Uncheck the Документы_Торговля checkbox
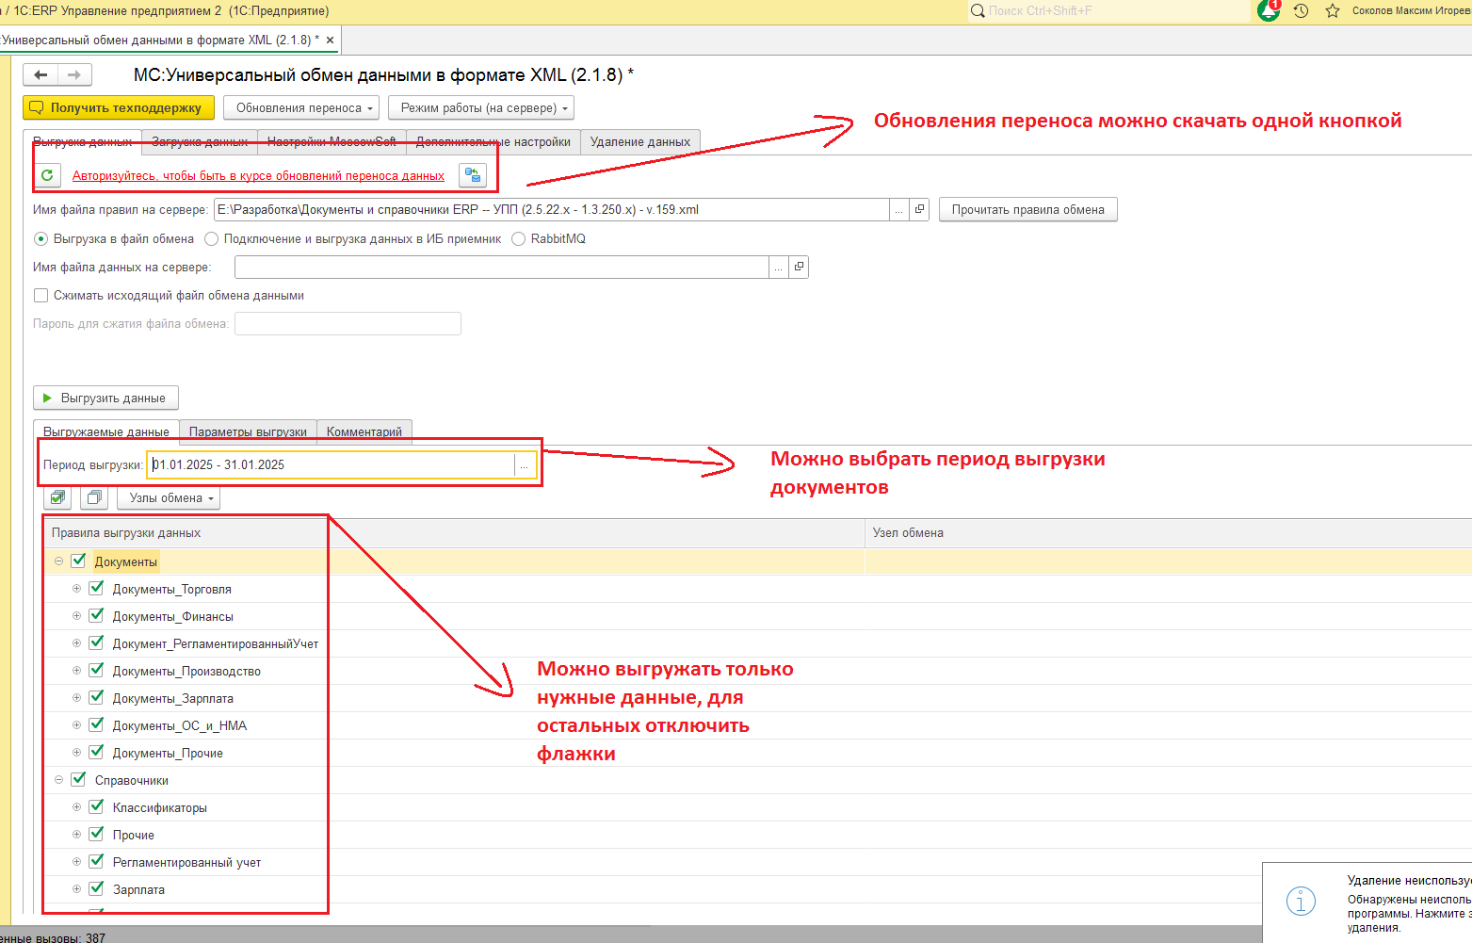Image resolution: width=1472 pixels, height=943 pixels. click(x=96, y=589)
